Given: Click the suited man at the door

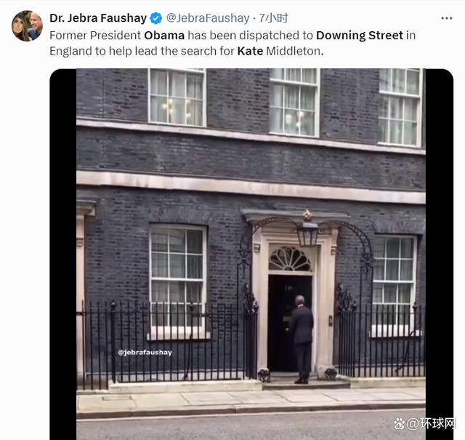Looking at the screenshot, I should coord(302,339).
